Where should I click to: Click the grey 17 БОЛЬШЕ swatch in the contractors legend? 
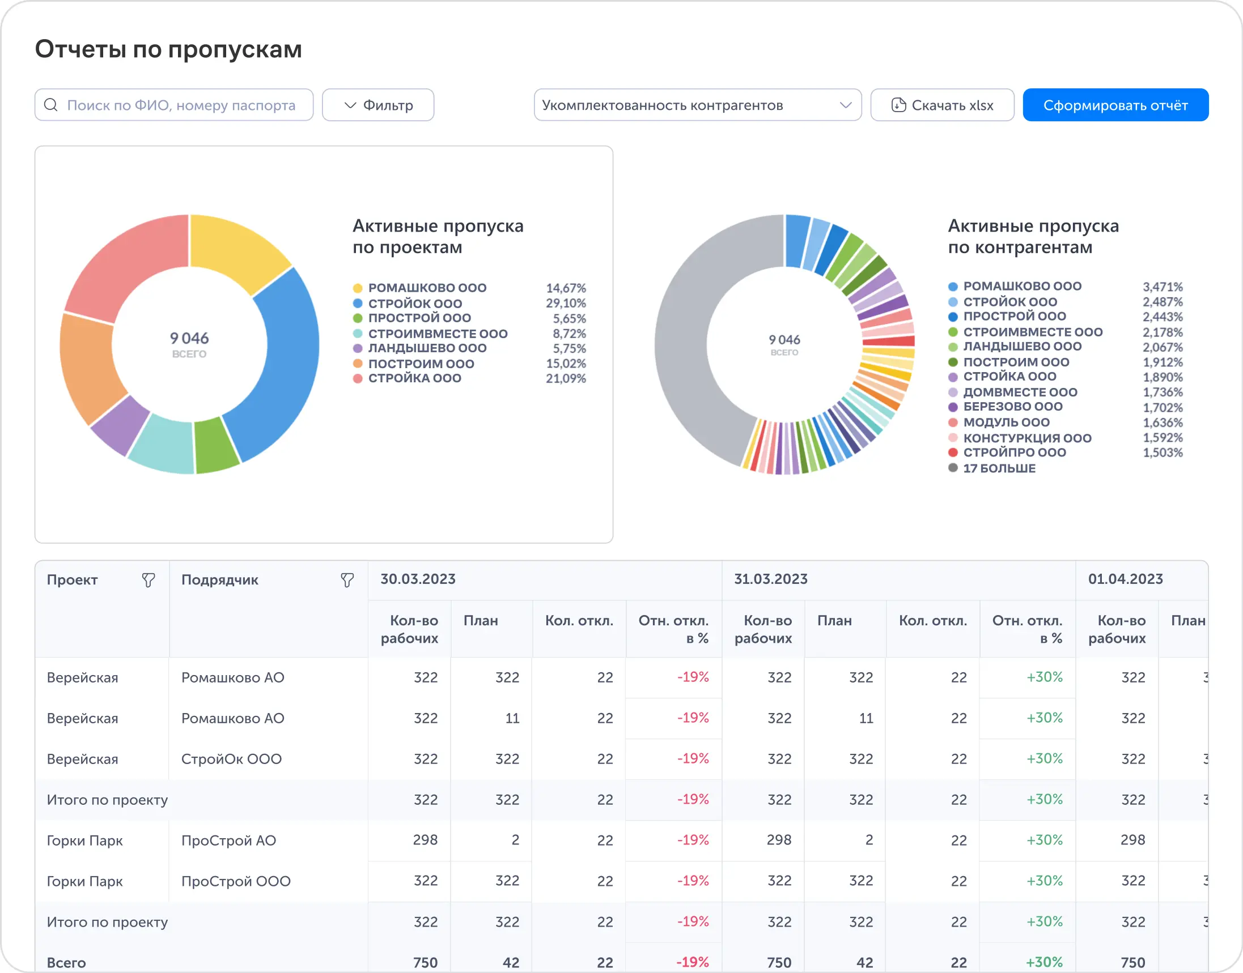click(x=953, y=468)
